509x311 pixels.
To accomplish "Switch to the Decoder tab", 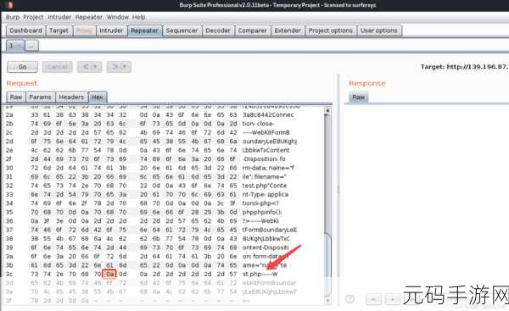I will click(218, 31).
